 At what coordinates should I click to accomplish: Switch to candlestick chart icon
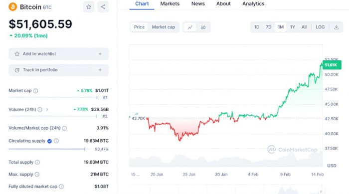point(203,27)
